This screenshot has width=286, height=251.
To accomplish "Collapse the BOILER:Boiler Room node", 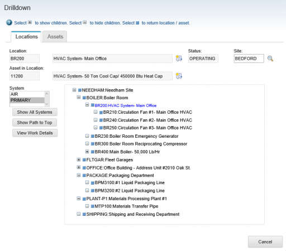I will (79, 97).
